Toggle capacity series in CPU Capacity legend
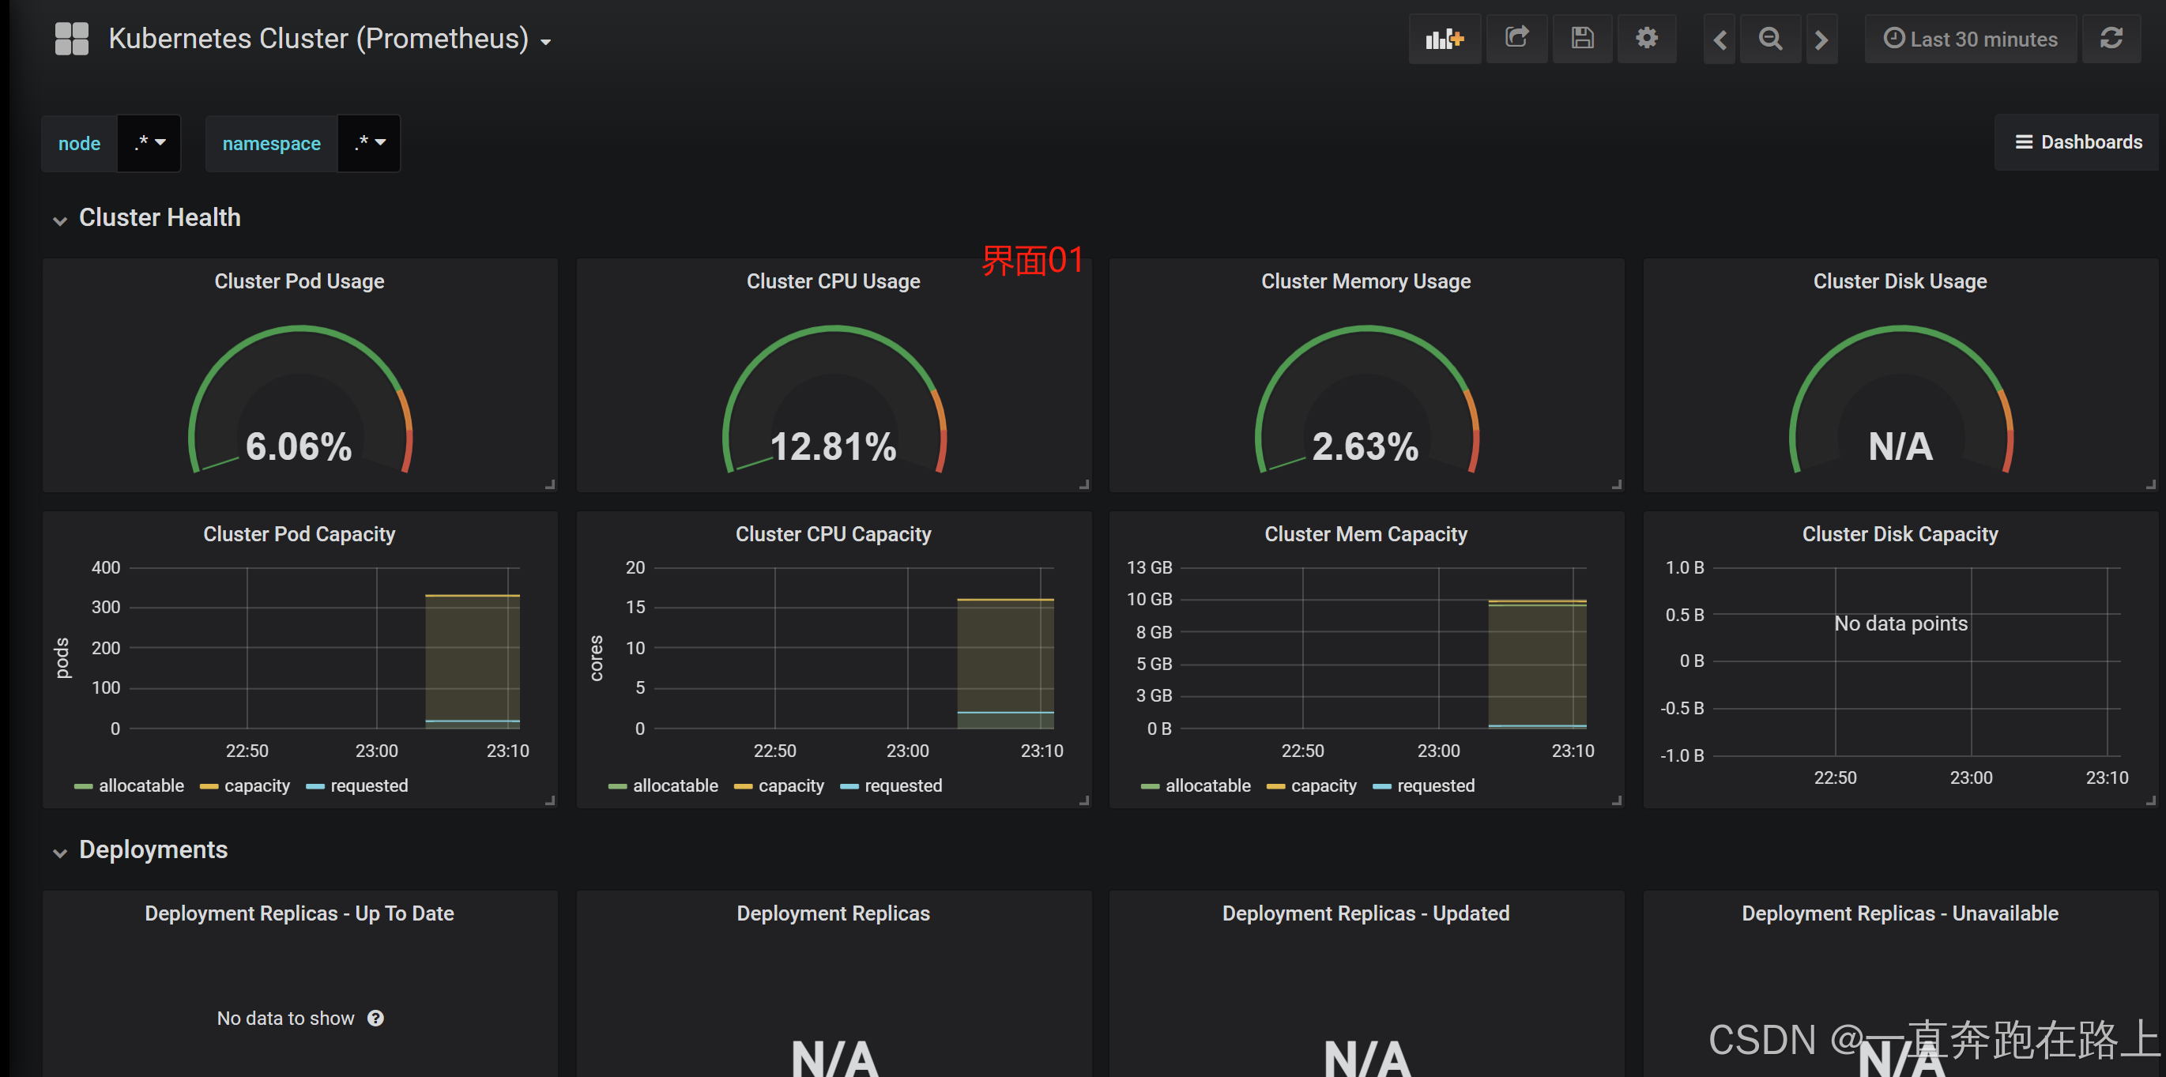This screenshot has height=1077, width=2166. 790,786
